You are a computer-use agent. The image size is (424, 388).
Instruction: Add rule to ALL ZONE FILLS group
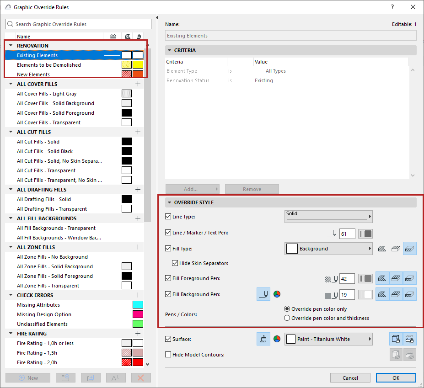tap(138, 247)
